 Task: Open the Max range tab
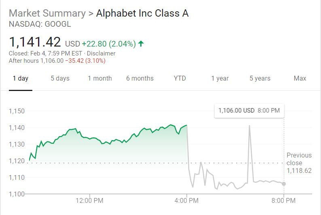300,79
